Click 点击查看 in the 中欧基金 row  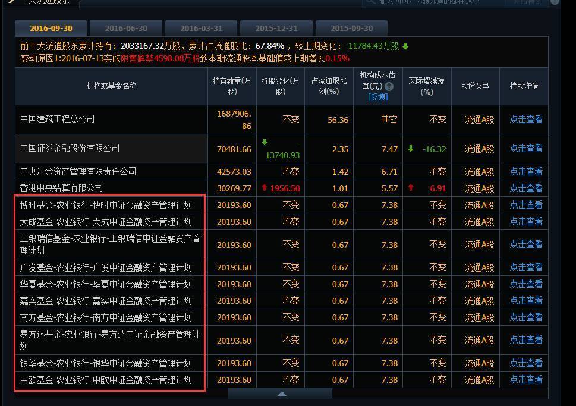[526, 379]
